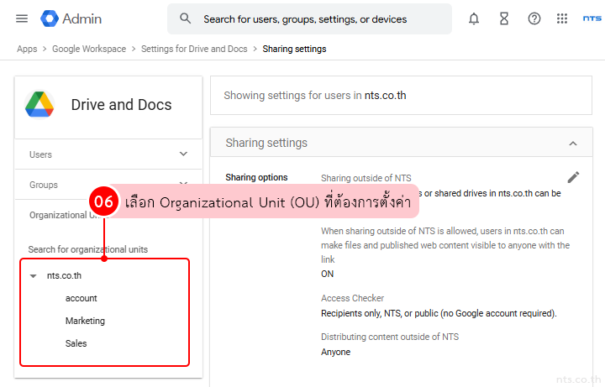Click the Sharing settings panel header
Screen dimensions: 605x387
(x=402, y=143)
